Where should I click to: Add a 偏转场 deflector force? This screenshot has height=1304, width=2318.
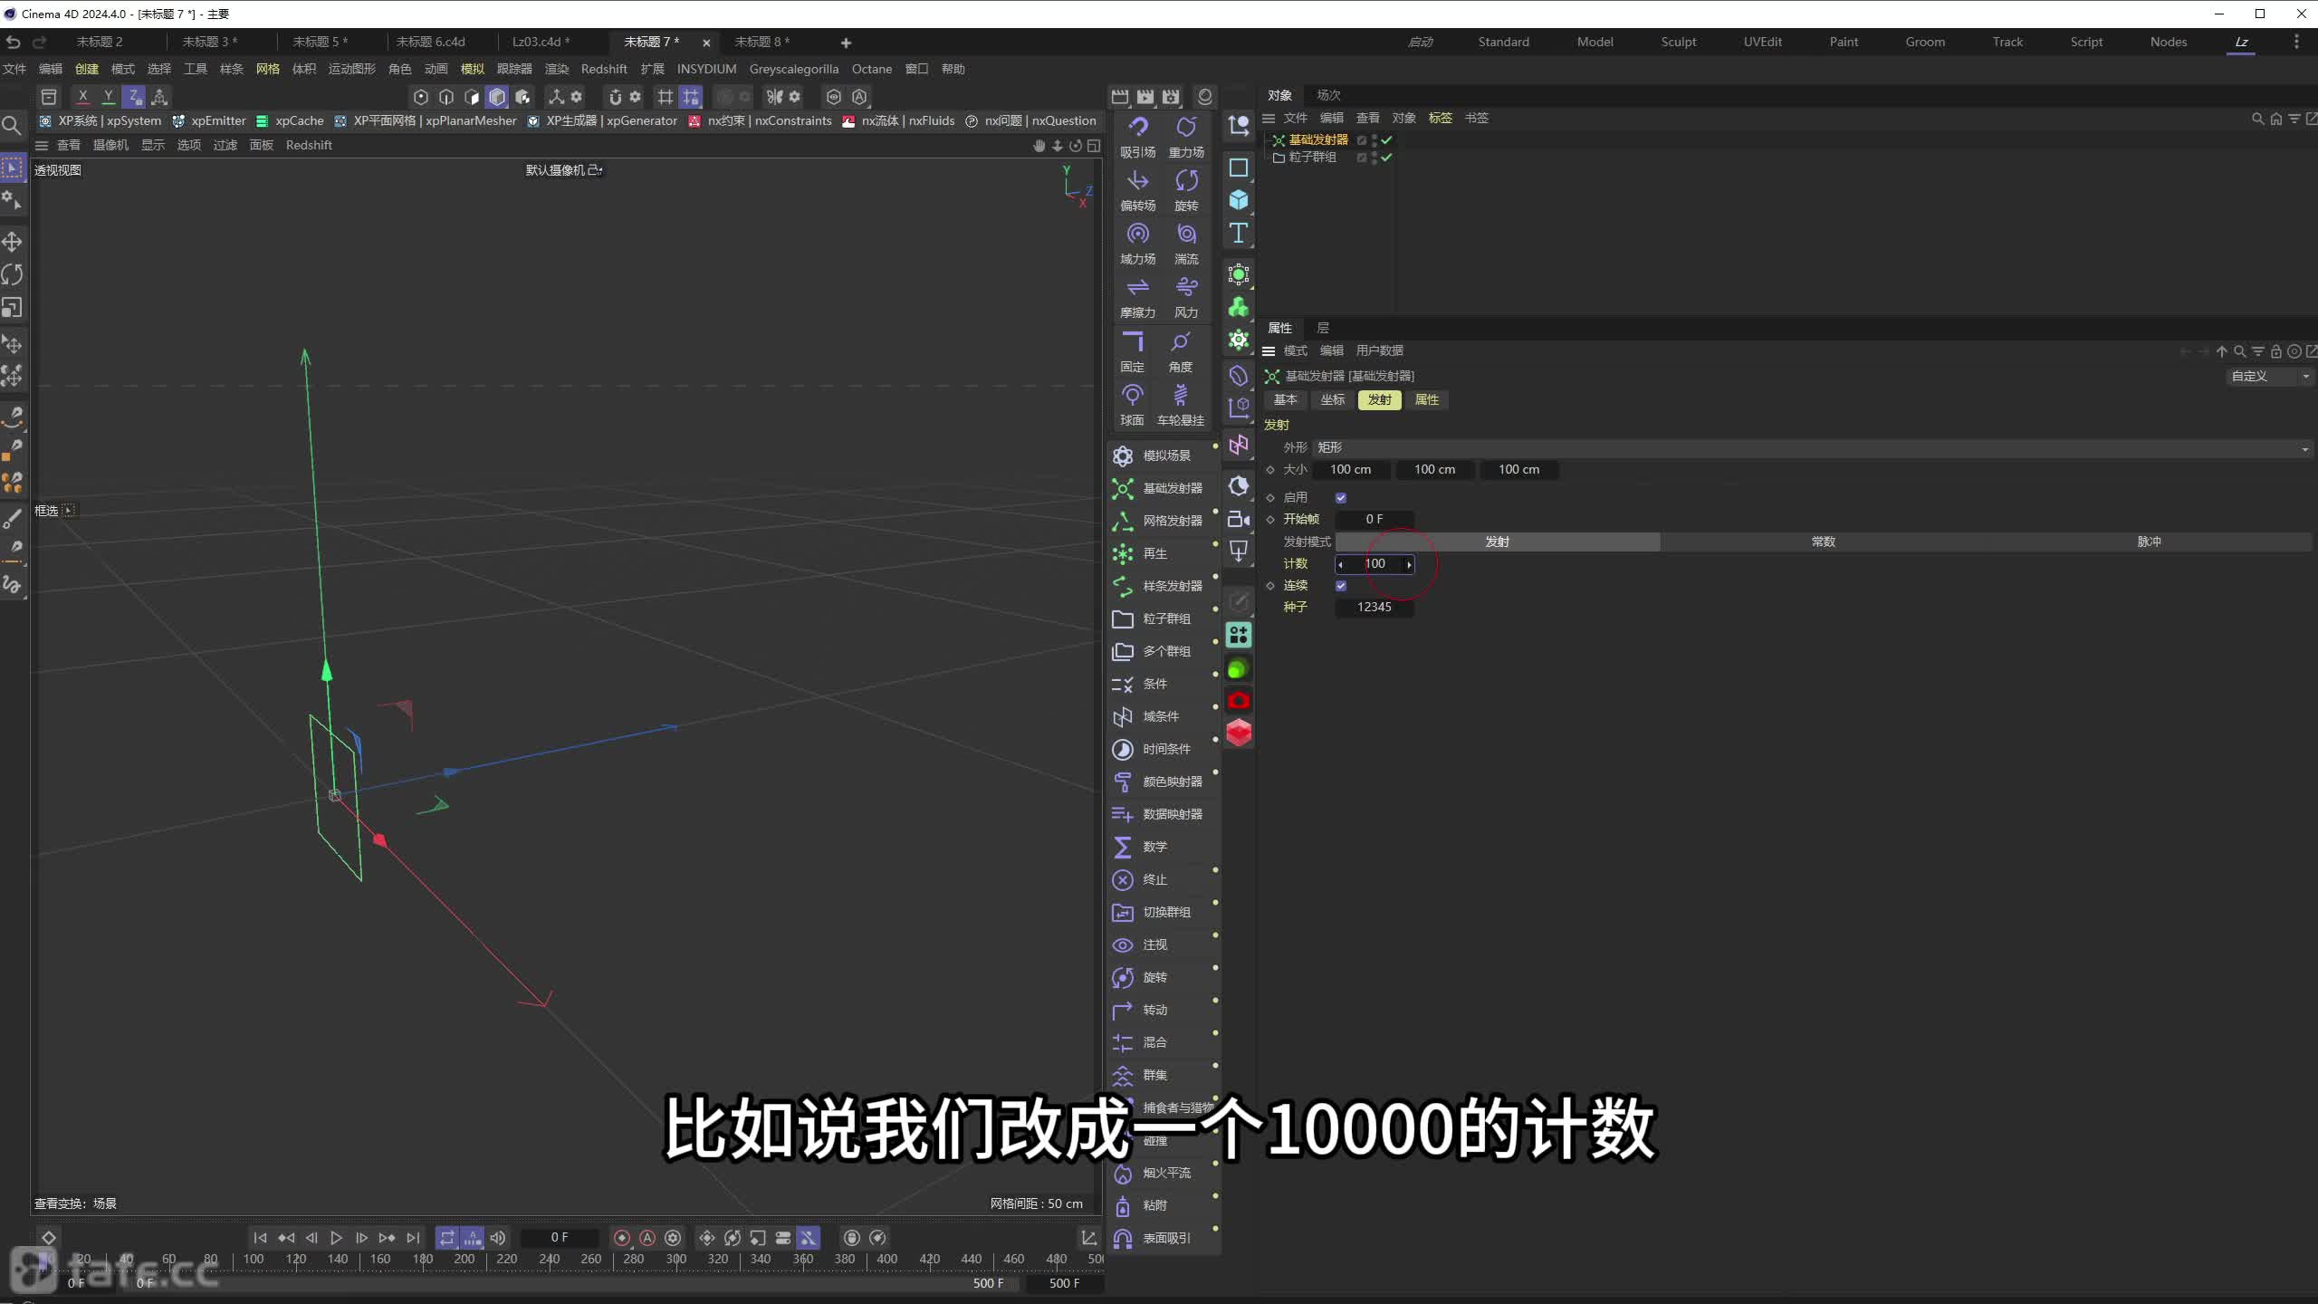pyautogui.click(x=1137, y=189)
